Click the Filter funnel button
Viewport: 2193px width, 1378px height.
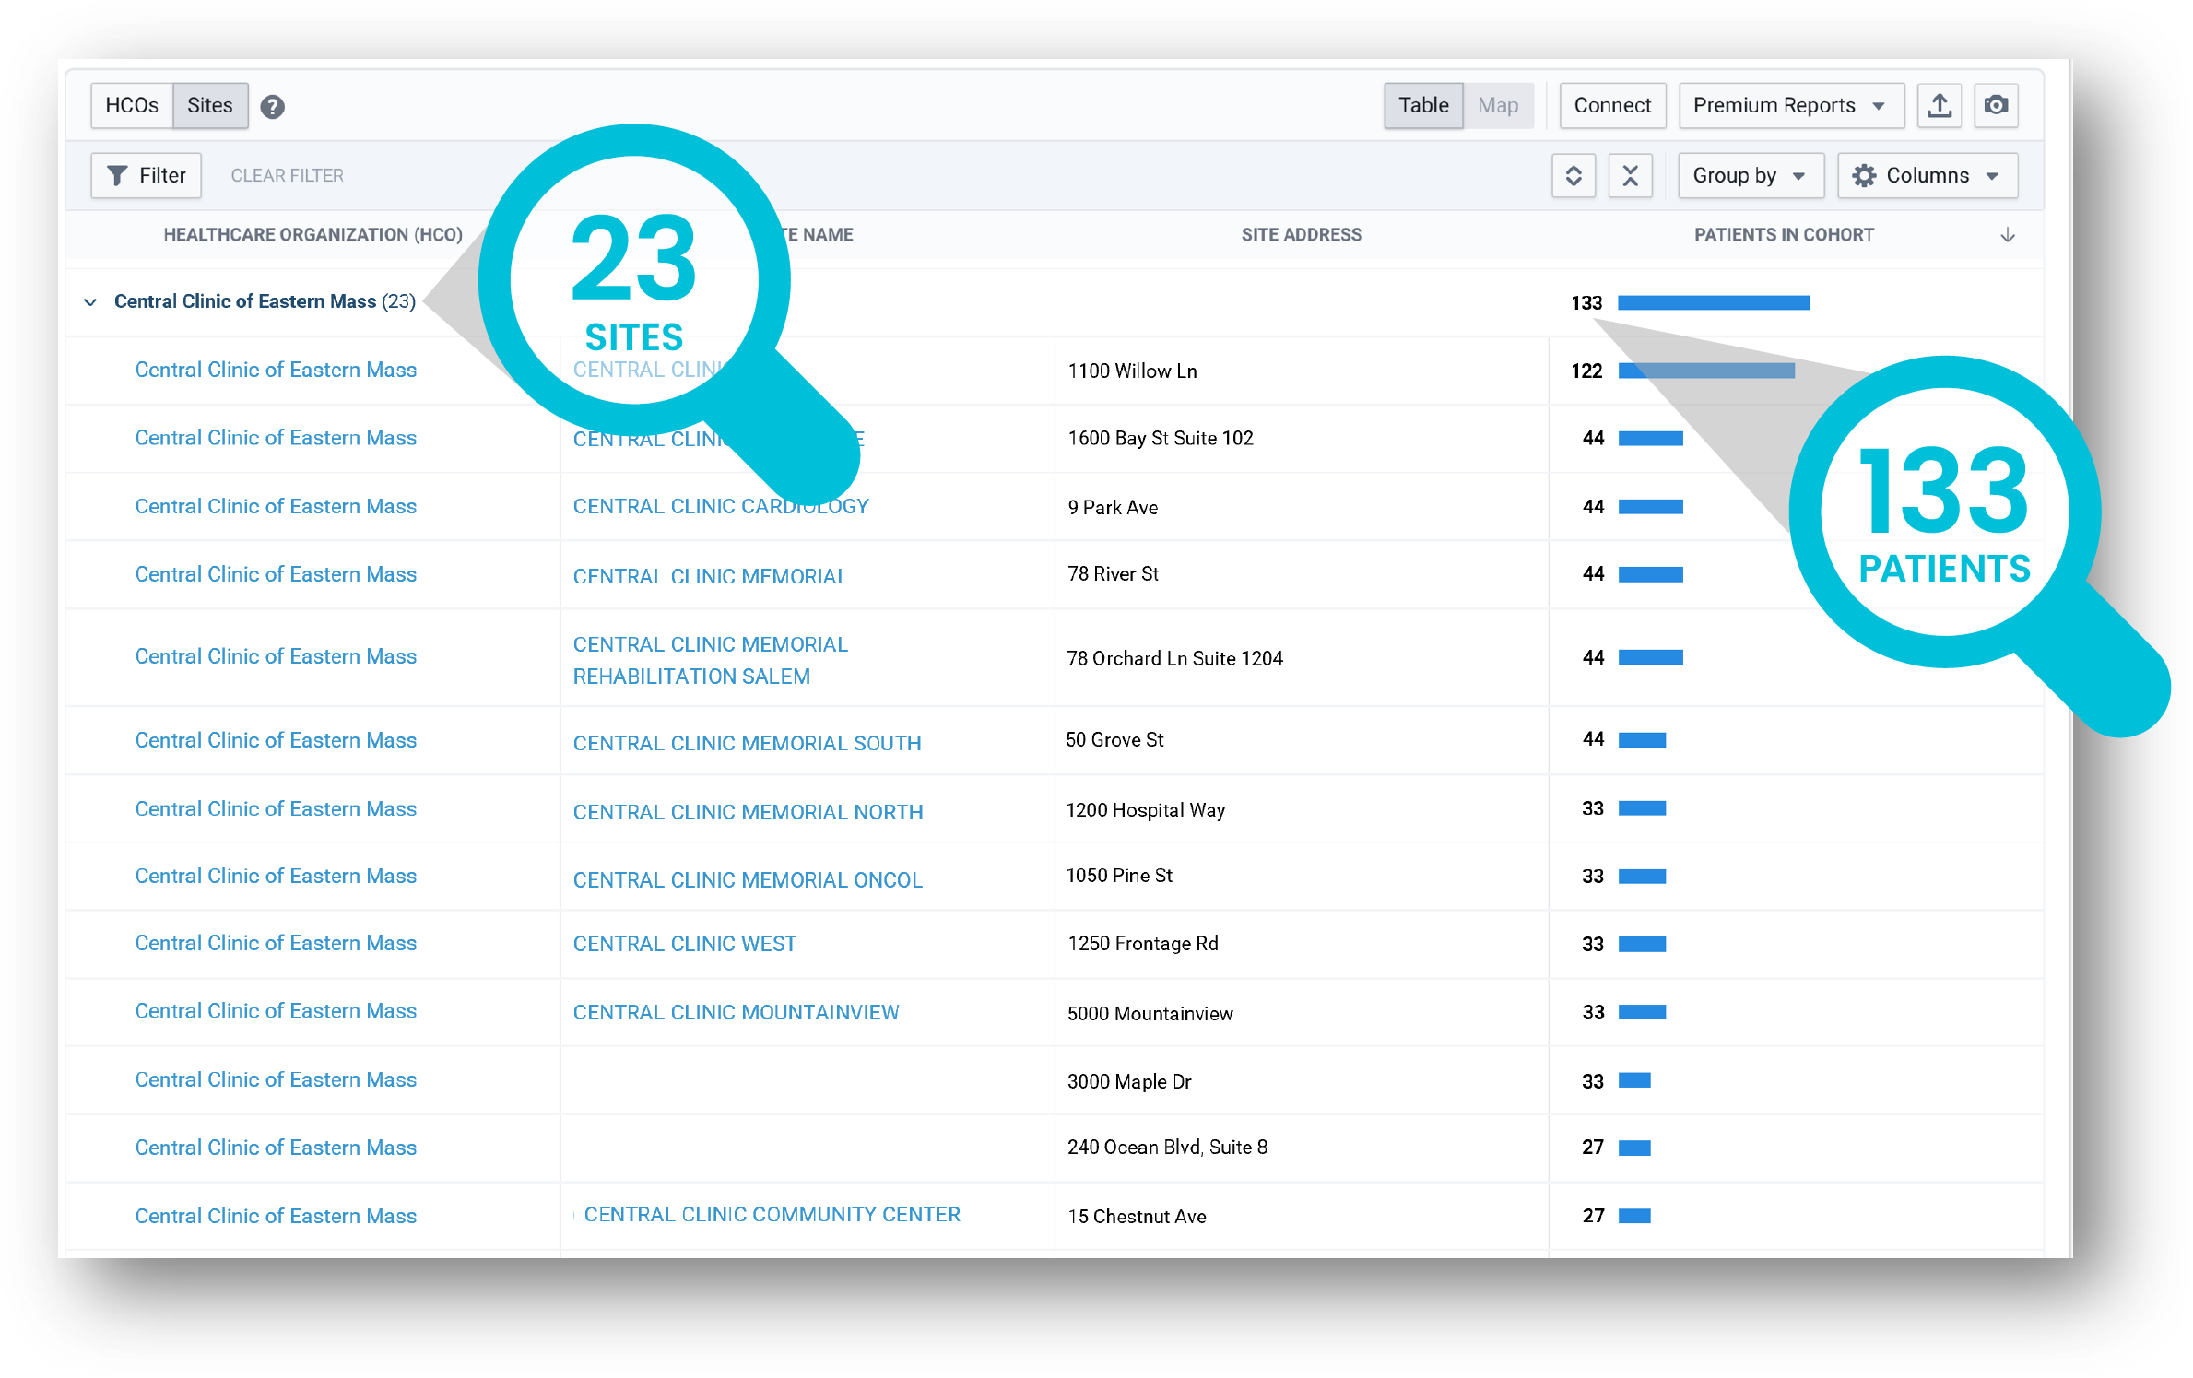(147, 176)
